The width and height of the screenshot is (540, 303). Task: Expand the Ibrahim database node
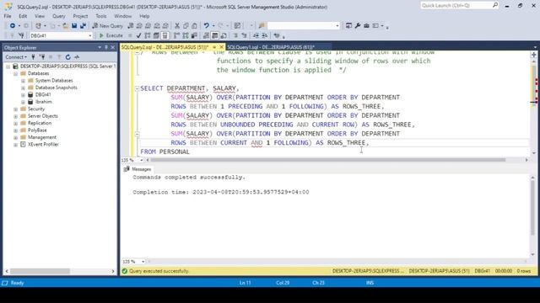click(x=23, y=102)
